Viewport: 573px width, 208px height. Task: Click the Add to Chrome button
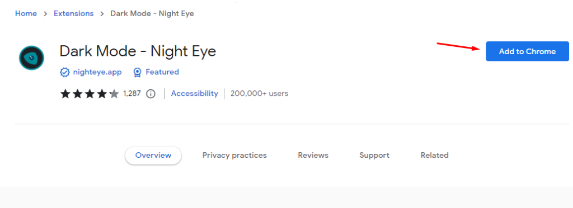tap(527, 51)
